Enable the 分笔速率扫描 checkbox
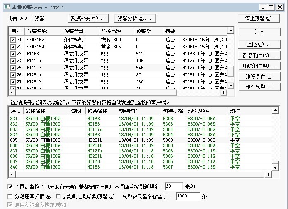Screen dimensions: 288x209 10,197
